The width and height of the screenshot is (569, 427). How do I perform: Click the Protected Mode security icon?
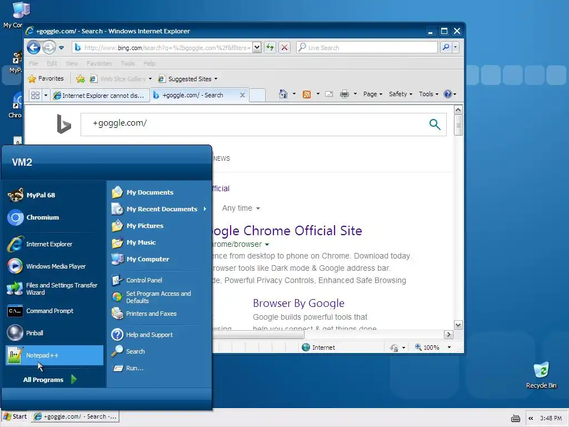coord(394,348)
